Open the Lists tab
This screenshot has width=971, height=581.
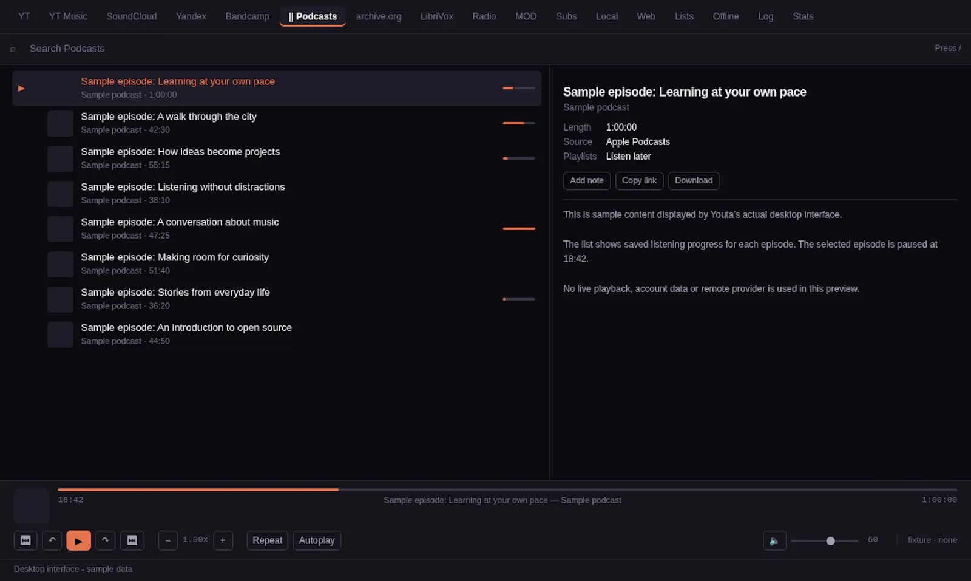pyautogui.click(x=684, y=16)
